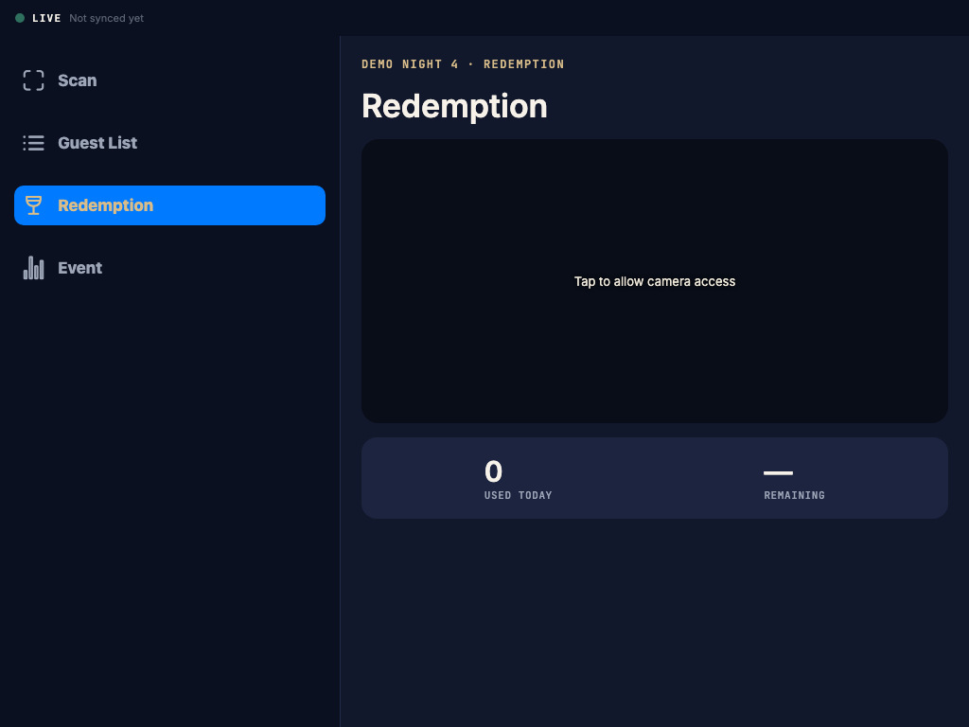Click the Remaining dash value
This screenshot has height=727, width=969.
778,473
